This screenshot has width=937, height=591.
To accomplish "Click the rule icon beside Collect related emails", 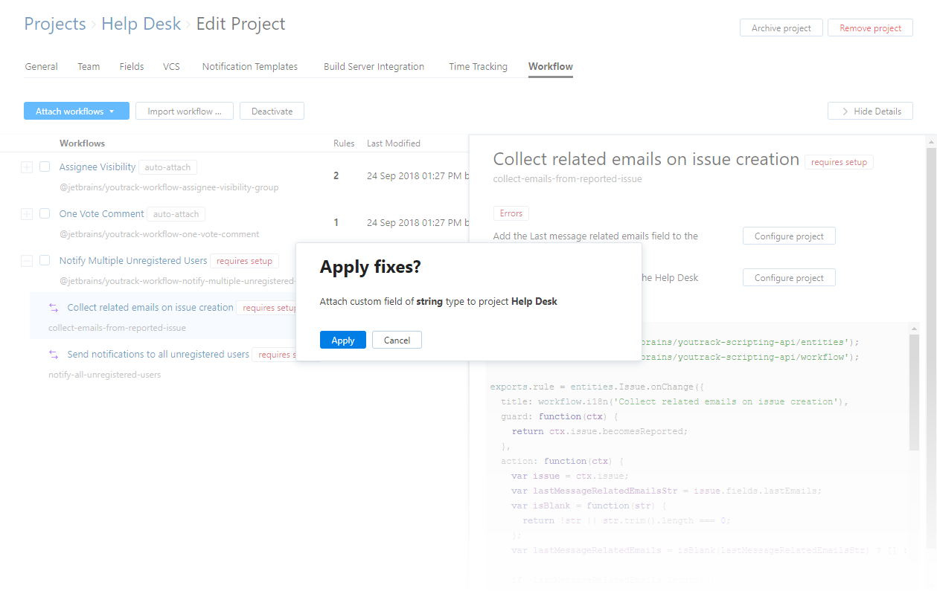I will tap(54, 308).
